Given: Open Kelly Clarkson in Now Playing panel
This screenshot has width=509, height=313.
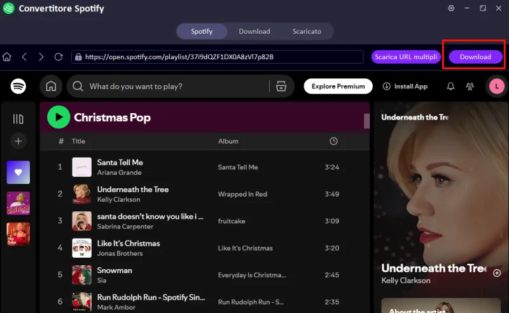Looking at the screenshot, I should [406, 281].
